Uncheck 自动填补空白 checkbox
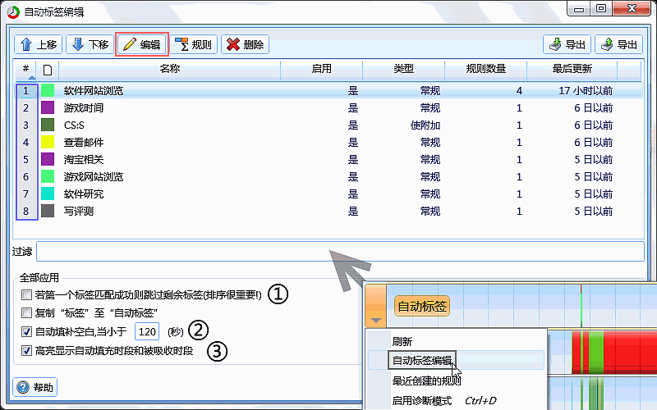Viewport: 657px width, 410px height. pyautogui.click(x=26, y=332)
